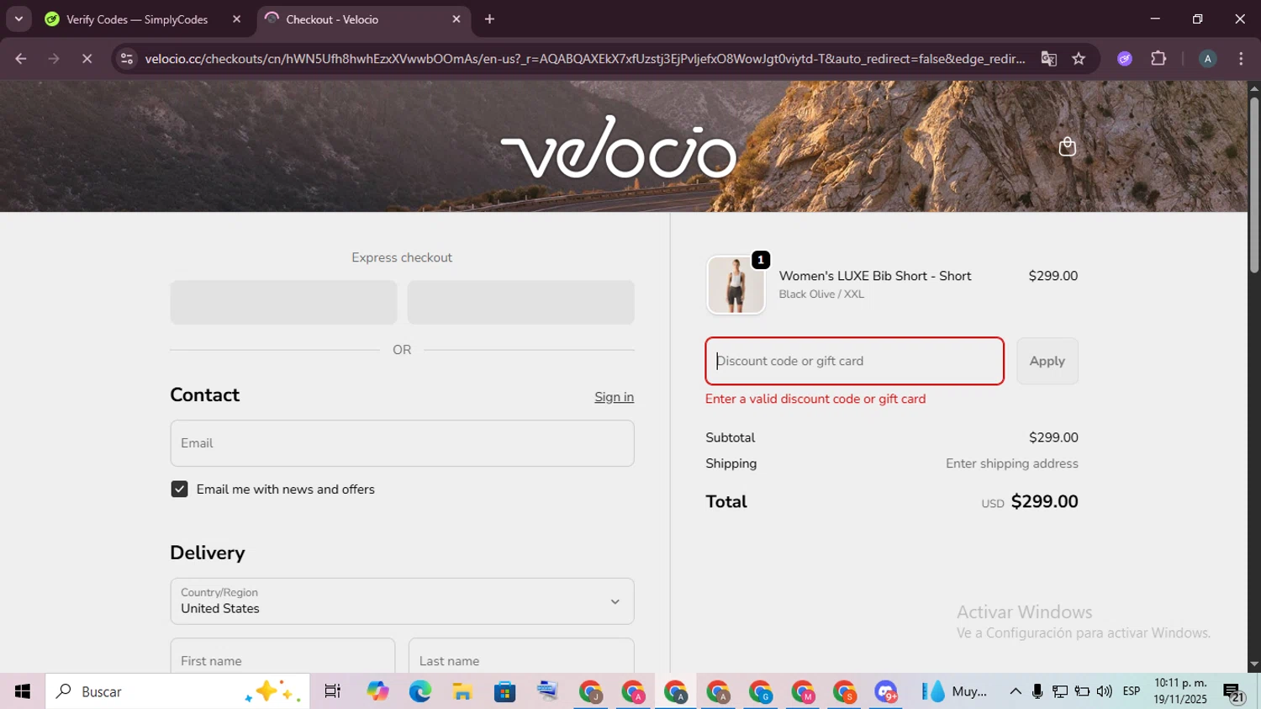Click the Velocio logo in header
The width and height of the screenshot is (1261, 709).
[x=619, y=147]
